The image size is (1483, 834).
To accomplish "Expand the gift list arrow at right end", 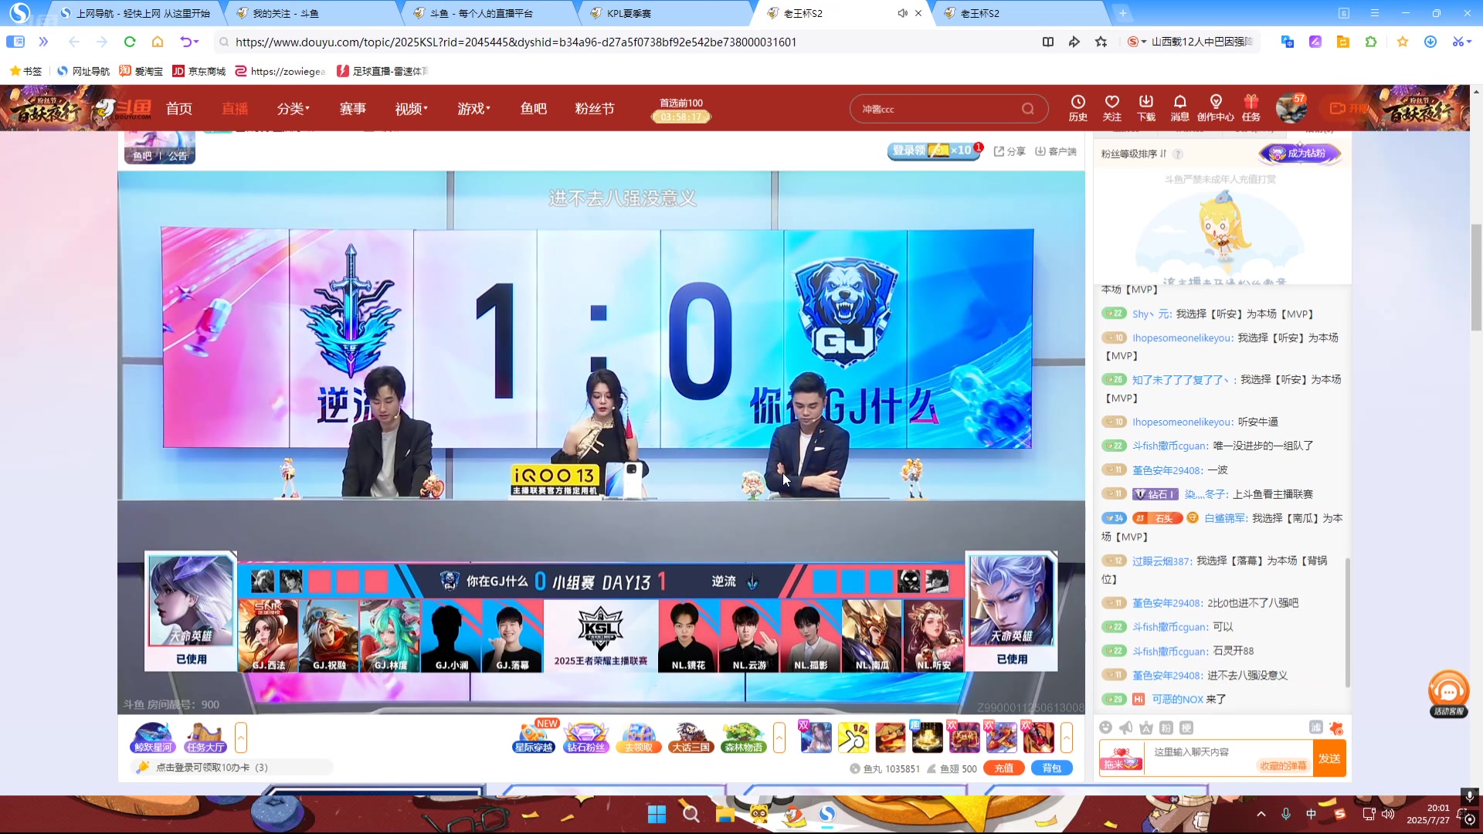I will click(x=1067, y=737).
